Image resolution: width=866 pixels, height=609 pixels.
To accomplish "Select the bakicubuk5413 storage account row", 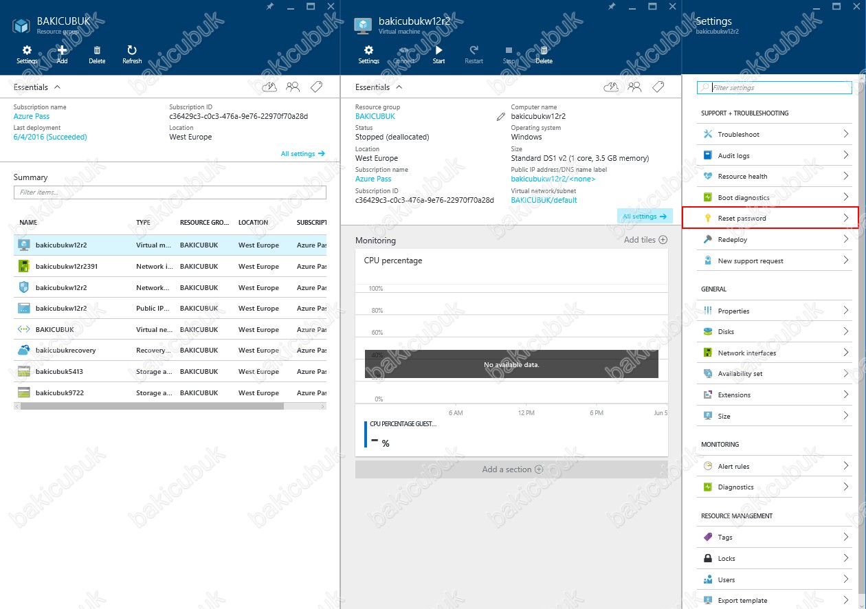I will 170,371.
